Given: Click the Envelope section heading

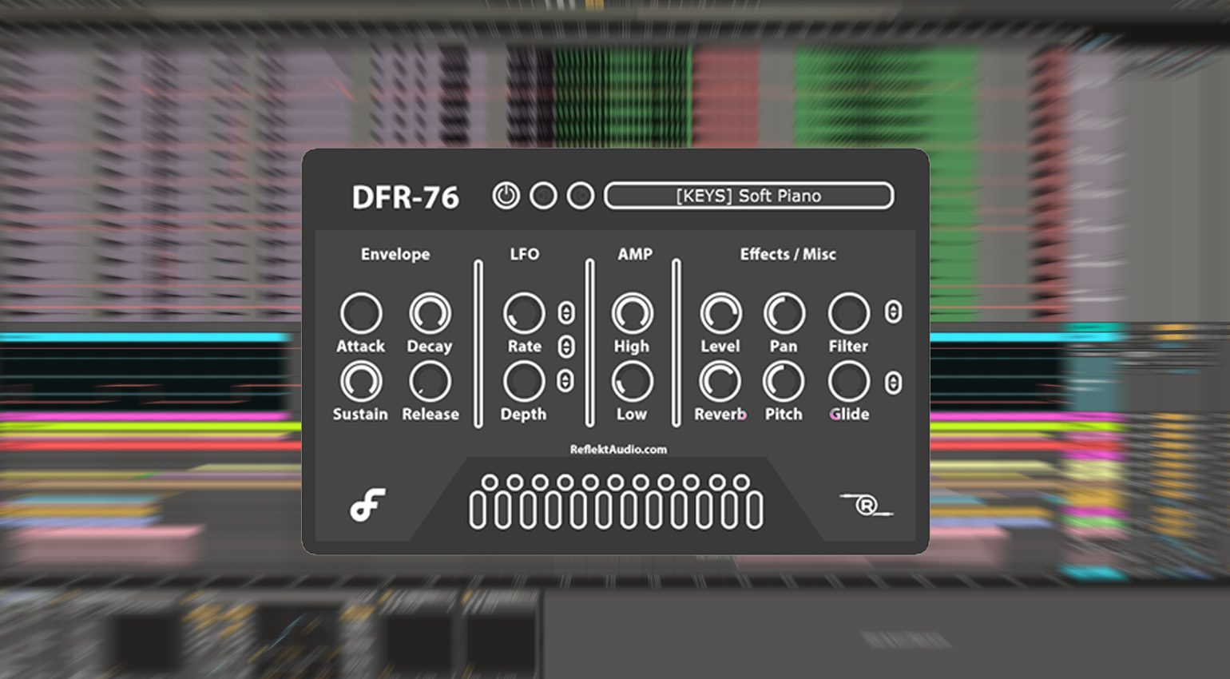Looking at the screenshot, I should coord(395,254).
